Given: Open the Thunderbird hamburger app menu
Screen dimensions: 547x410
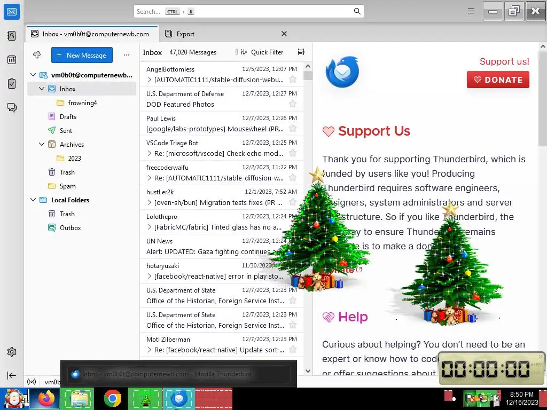Looking at the screenshot, I should (x=471, y=11).
